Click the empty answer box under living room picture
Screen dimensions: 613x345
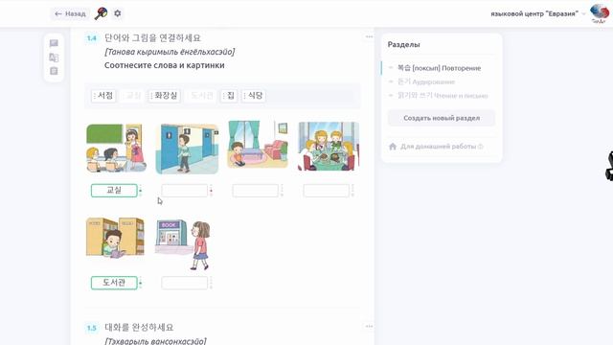click(x=256, y=191)
